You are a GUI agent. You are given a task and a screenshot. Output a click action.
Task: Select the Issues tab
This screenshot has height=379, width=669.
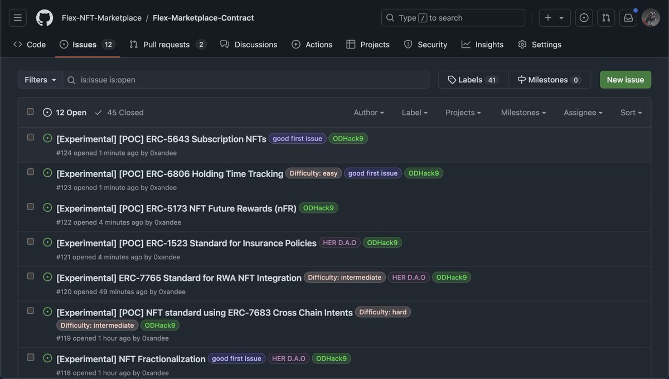pos(87,45)
